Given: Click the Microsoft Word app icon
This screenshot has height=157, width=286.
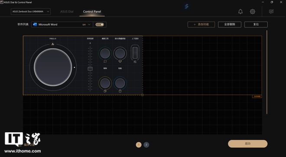Looking at the screenshot, I should point(35,25).
